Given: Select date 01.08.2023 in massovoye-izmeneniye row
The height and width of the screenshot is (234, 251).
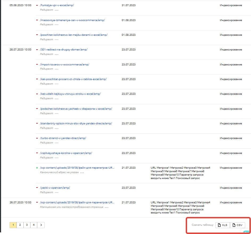Looking at the screenshot, I should pyautogui.click(x=129, y=20).
